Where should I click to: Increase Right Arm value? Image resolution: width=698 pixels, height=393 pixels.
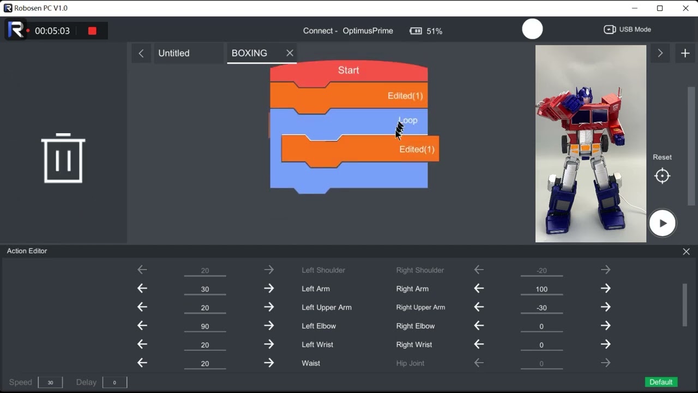coord(605,289)
